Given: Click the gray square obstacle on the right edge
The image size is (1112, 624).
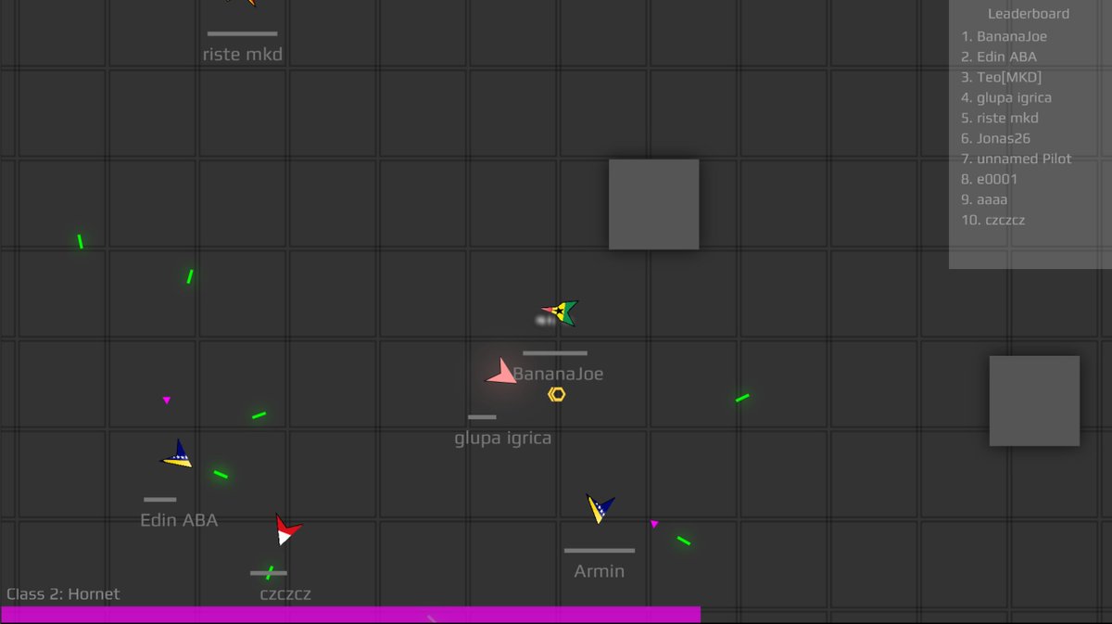Looking at the screenshot, I should click(1034, 401).
